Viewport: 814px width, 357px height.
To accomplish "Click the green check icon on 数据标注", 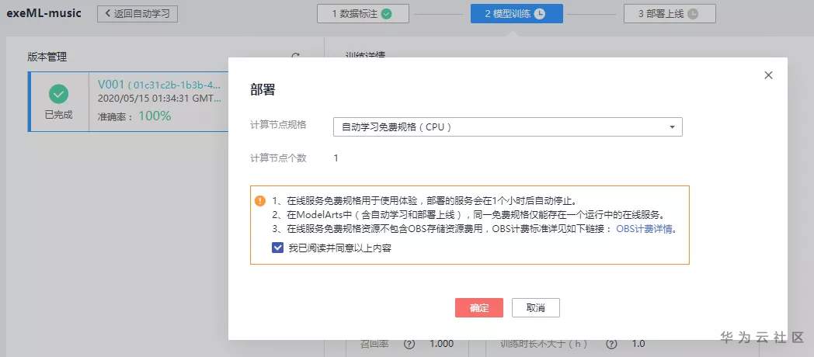I will pos(386,13).
